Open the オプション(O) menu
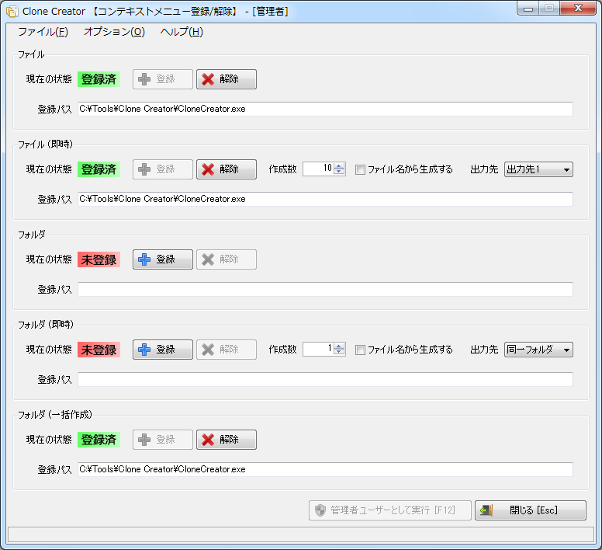Viewport: 602px width, 550px height. pos(114,32)
